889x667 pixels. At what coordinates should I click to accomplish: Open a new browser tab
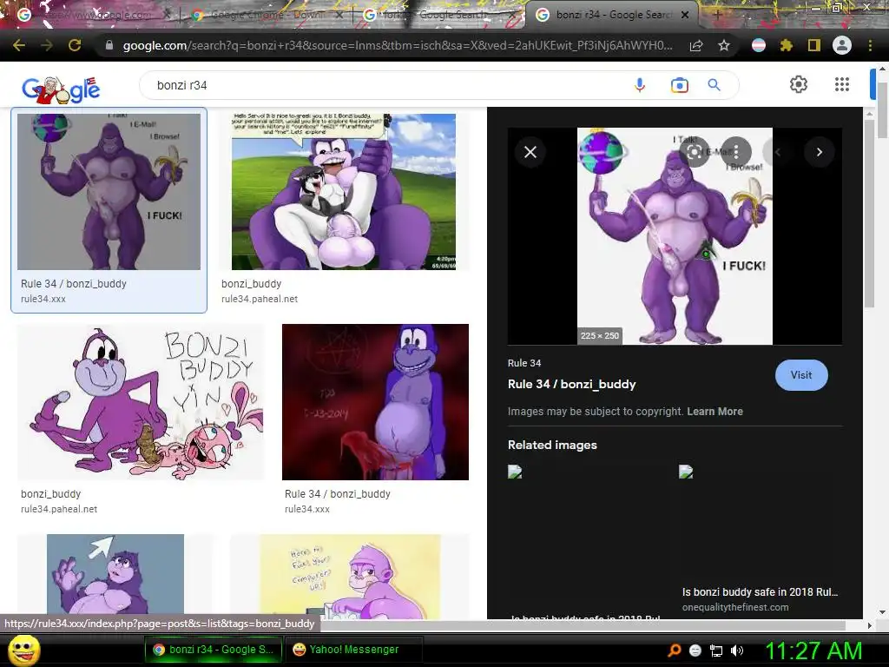717,15
